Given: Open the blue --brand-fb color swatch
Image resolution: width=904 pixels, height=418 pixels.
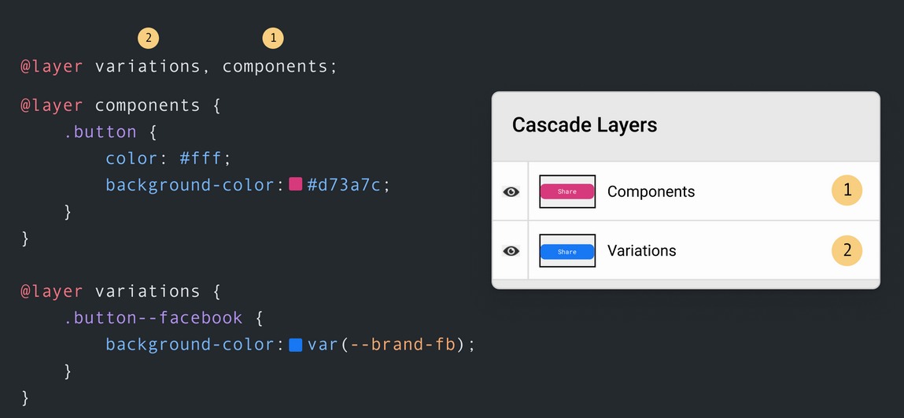Looking at the screenshot, I should (296, 344).
